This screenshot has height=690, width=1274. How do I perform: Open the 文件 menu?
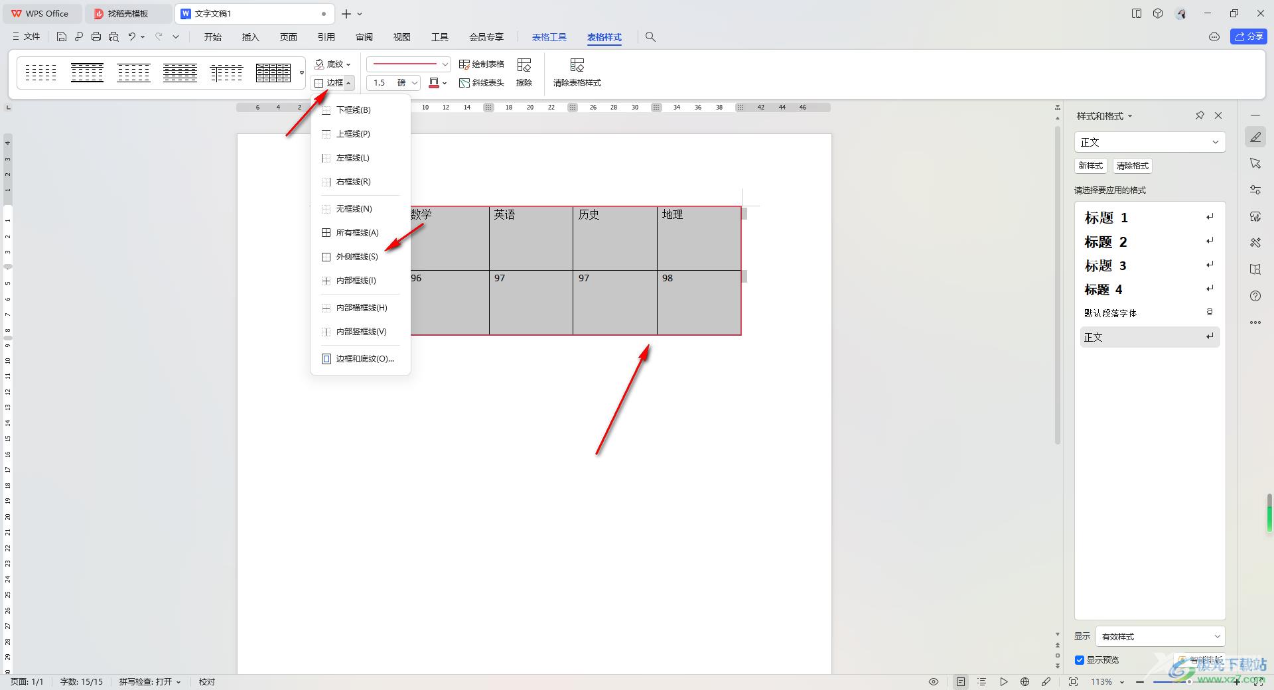(27, 37)
